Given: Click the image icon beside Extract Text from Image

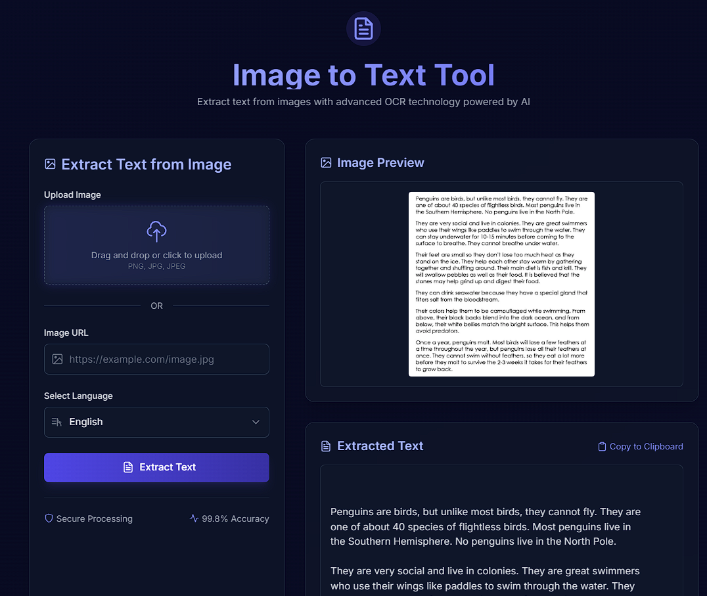Looking at the screenshot, I should 50,164.
